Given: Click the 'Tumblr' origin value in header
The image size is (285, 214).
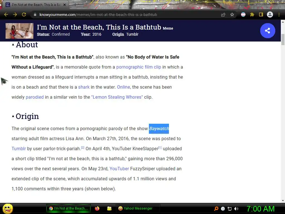Looking at the screenshot, I should pyautogui.click(x=132, y=34).
